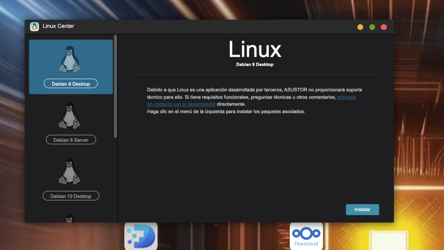The height and width of the screenshot is (250, 444).
Task: Click the Debian 8 Server label button
Action: point(71,140)
